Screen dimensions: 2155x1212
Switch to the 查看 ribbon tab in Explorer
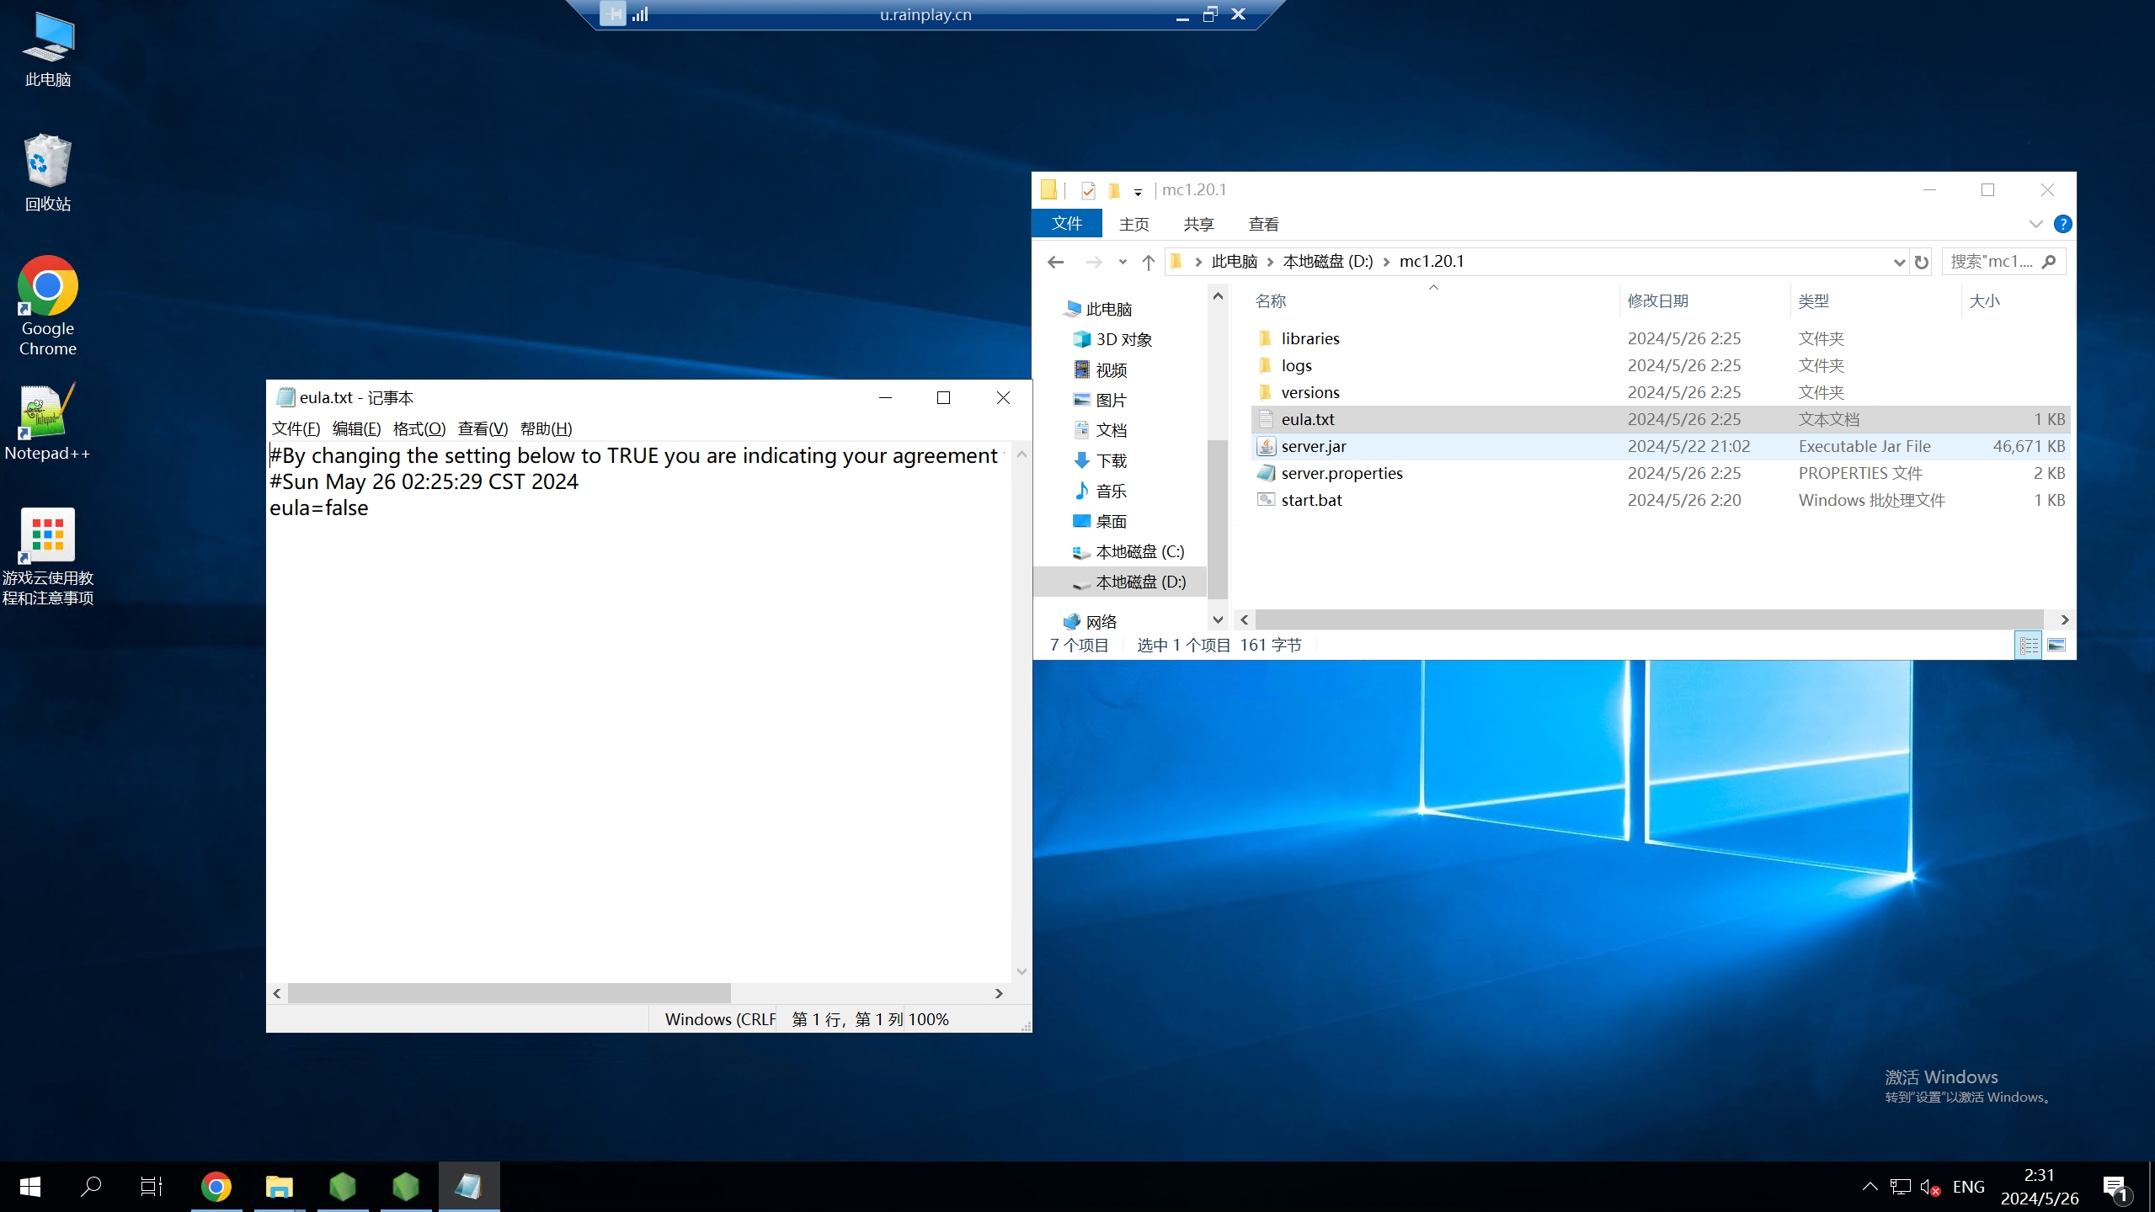(1262, 224)
